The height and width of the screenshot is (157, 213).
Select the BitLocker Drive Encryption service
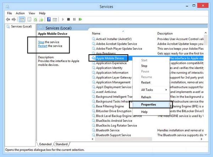(114, 111)
